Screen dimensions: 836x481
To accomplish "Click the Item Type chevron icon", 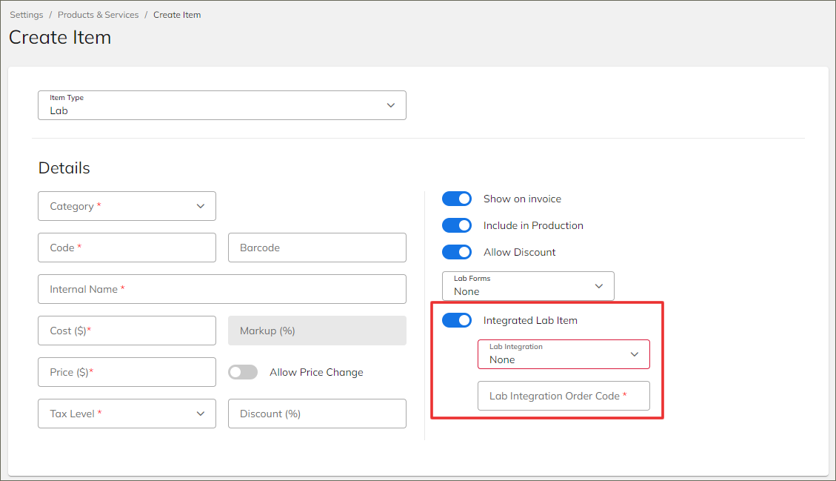I will (390, 105).
